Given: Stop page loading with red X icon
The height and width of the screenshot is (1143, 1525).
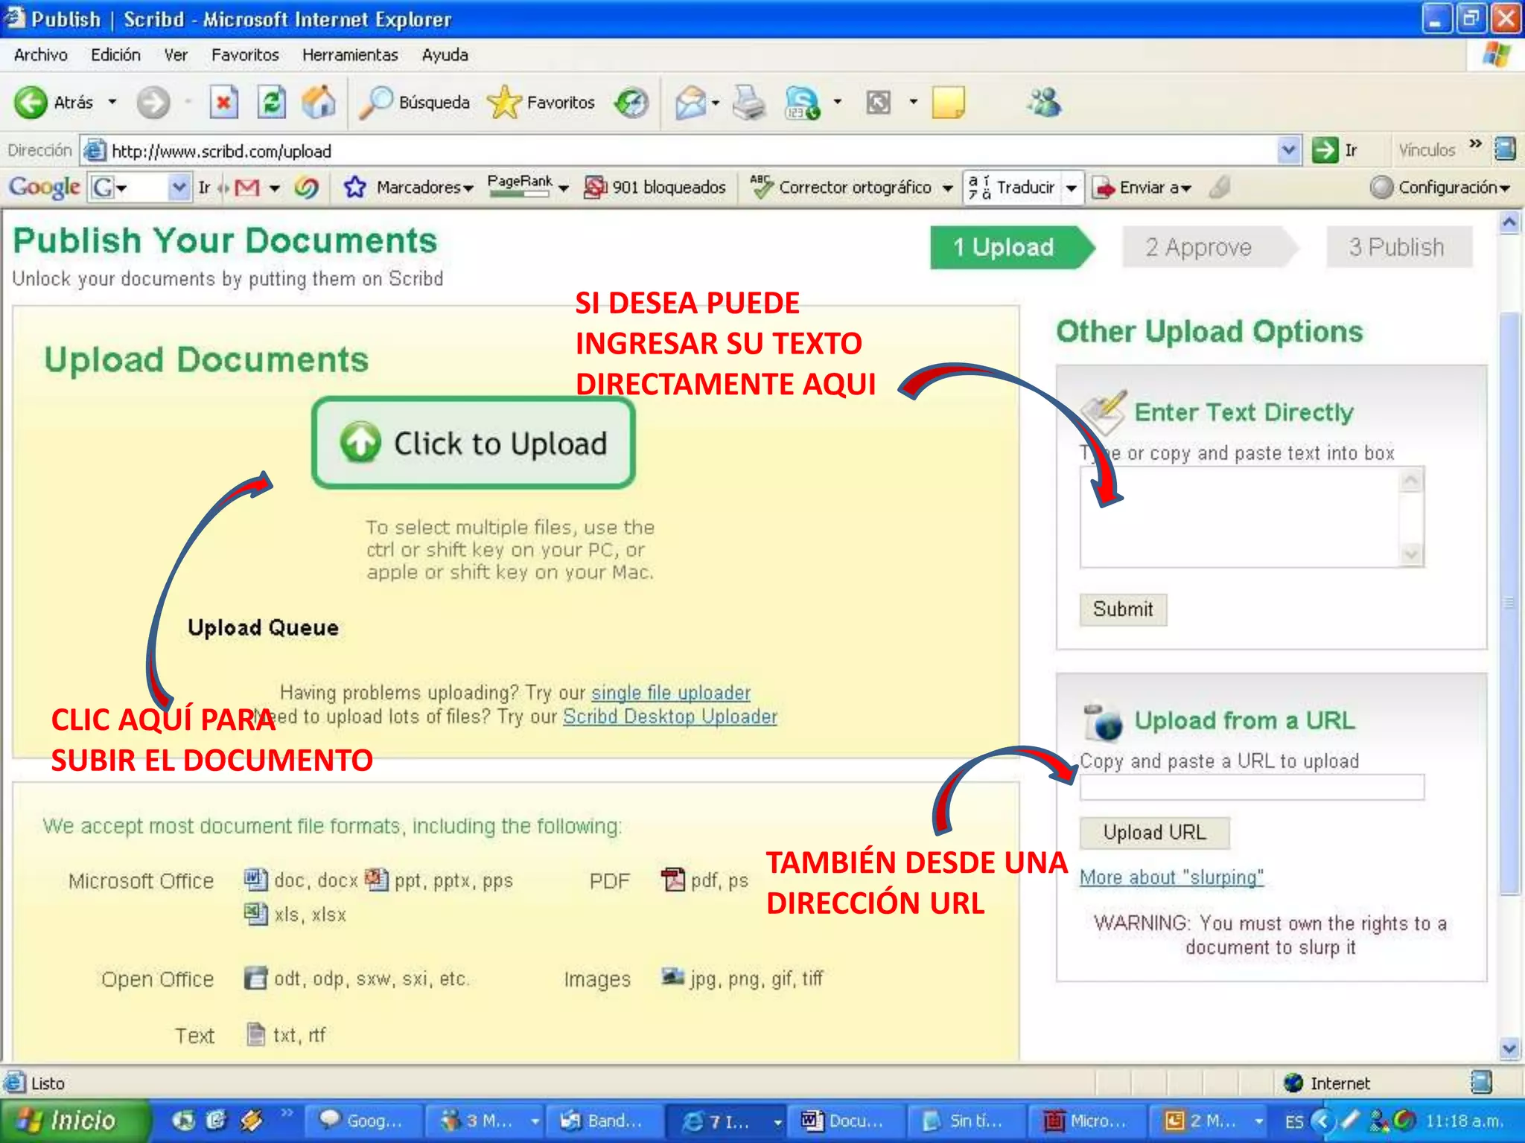Looking at the screenshot, I should pos(223,103).
